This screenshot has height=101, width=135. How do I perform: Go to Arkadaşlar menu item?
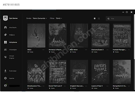coord(13,50)
